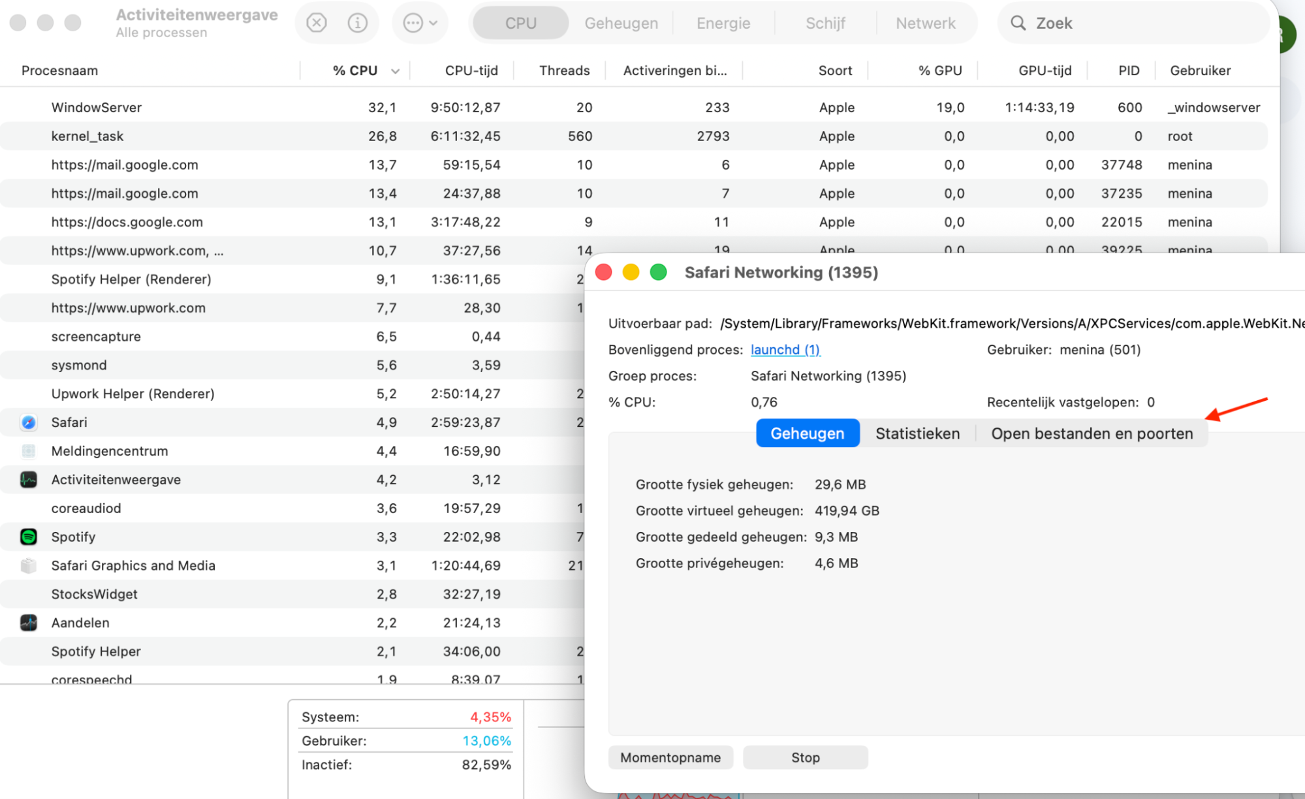This screenshot has height=799, width=1305.
Task: Switch to the Geheugen tab
Action: point(807,433)
